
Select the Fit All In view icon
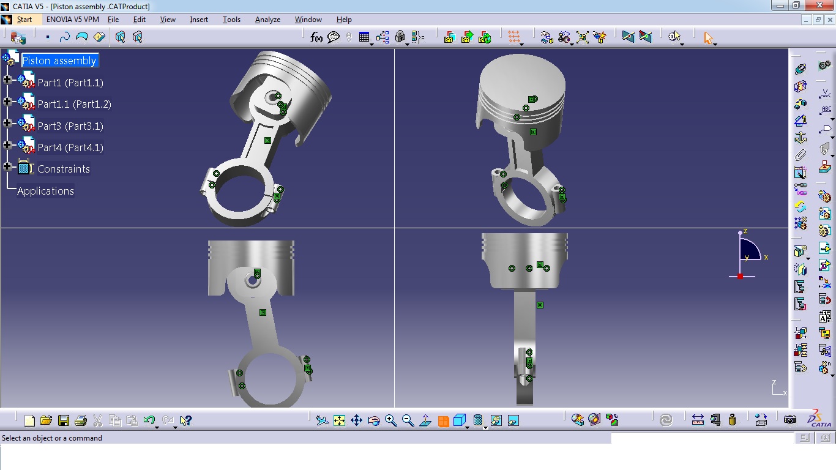tap(339, 420)
